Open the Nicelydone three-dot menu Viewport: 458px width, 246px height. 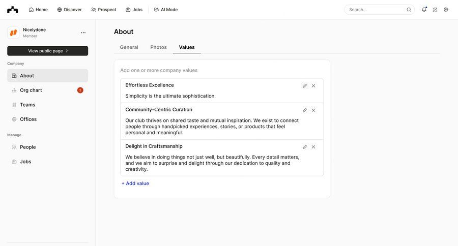click(83, 33)
